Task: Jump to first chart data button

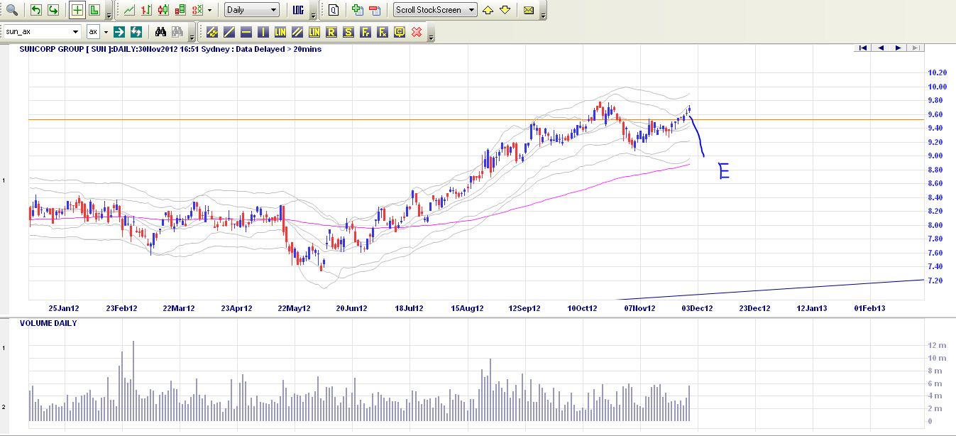Action: (862, 48)
